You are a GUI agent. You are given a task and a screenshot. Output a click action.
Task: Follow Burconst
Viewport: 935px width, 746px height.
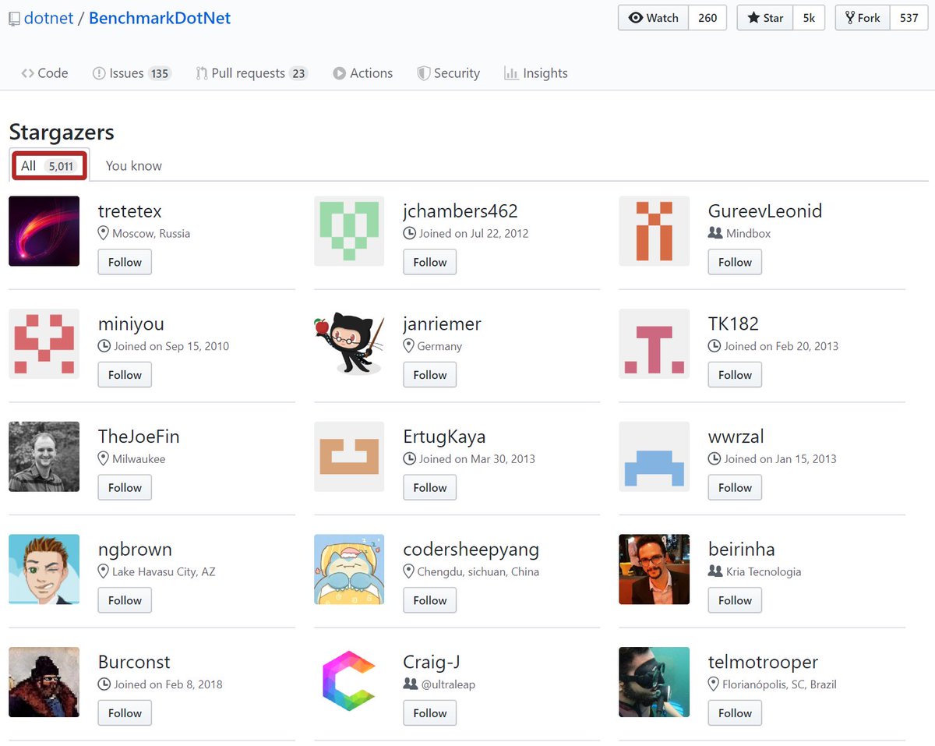(x=125, y=713)
